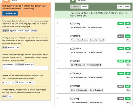Set quality to High
Image resolution: width=136 pixels, height=106 pixels.
pyautogui.click(x=5, y=48)
